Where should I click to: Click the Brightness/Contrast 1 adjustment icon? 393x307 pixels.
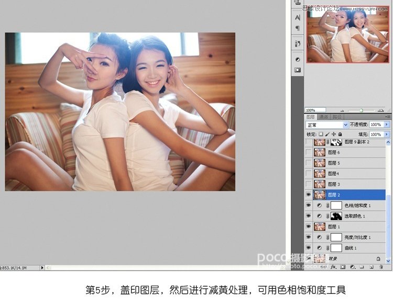click(x=319, y=237)
